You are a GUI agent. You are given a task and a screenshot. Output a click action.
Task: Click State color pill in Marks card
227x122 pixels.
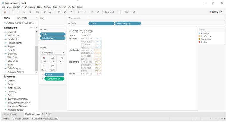pos(54,75)
